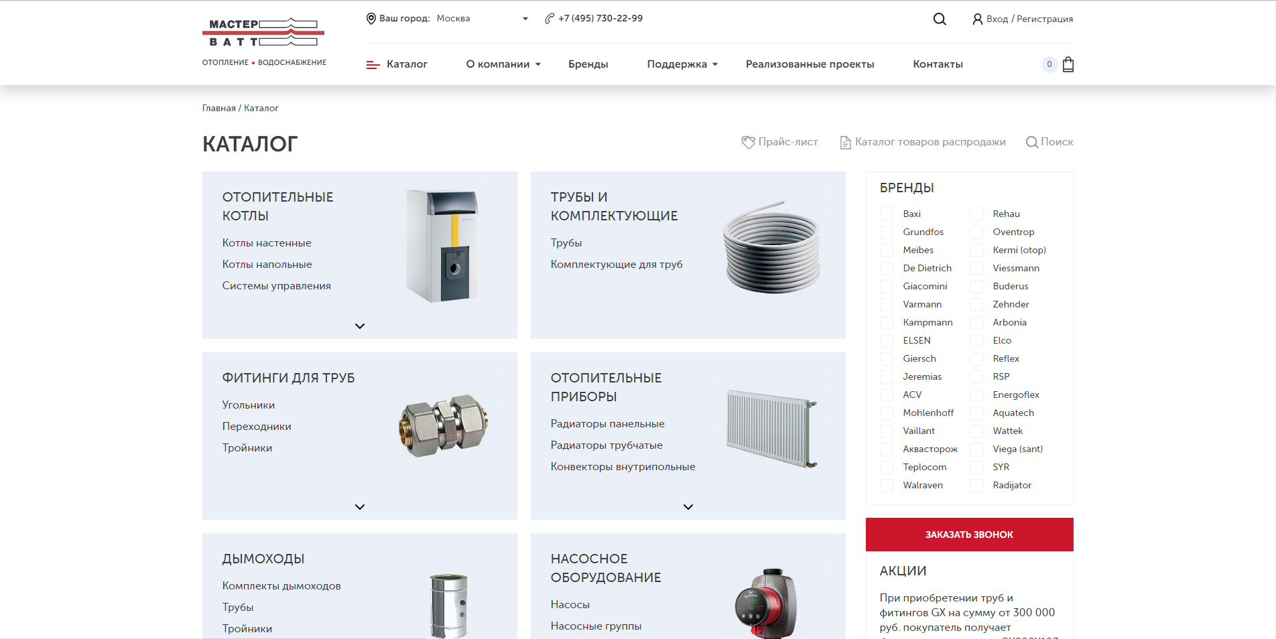Click the location pin icon

[371, 19]
